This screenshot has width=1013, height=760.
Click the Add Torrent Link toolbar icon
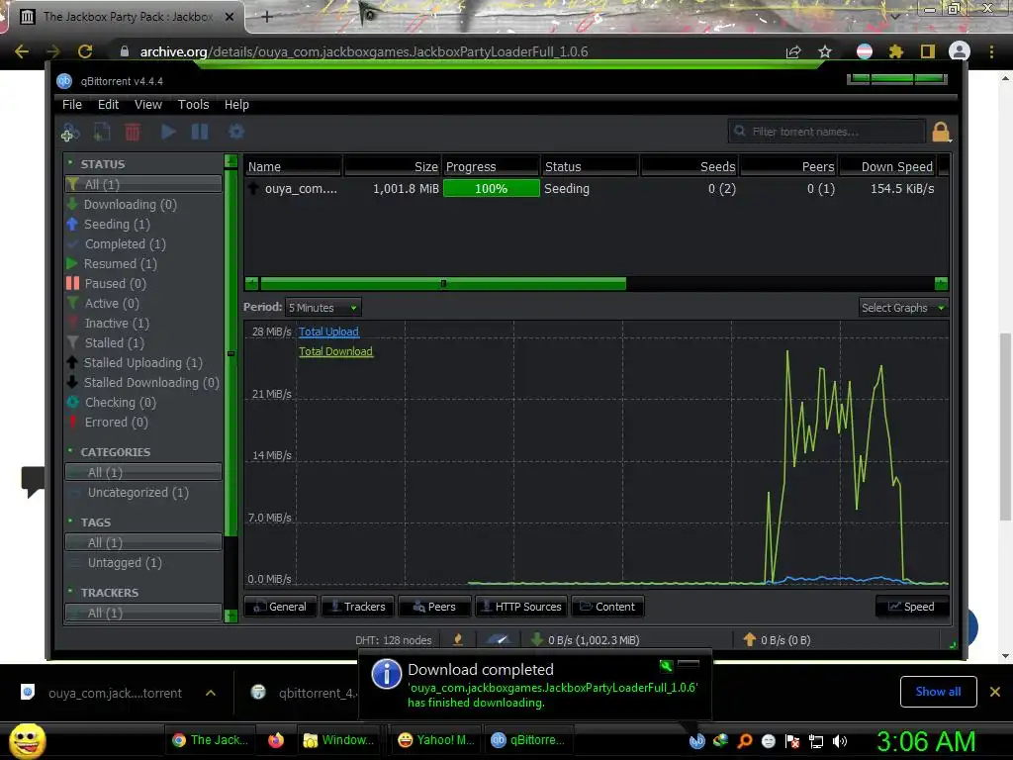point(70,132)
